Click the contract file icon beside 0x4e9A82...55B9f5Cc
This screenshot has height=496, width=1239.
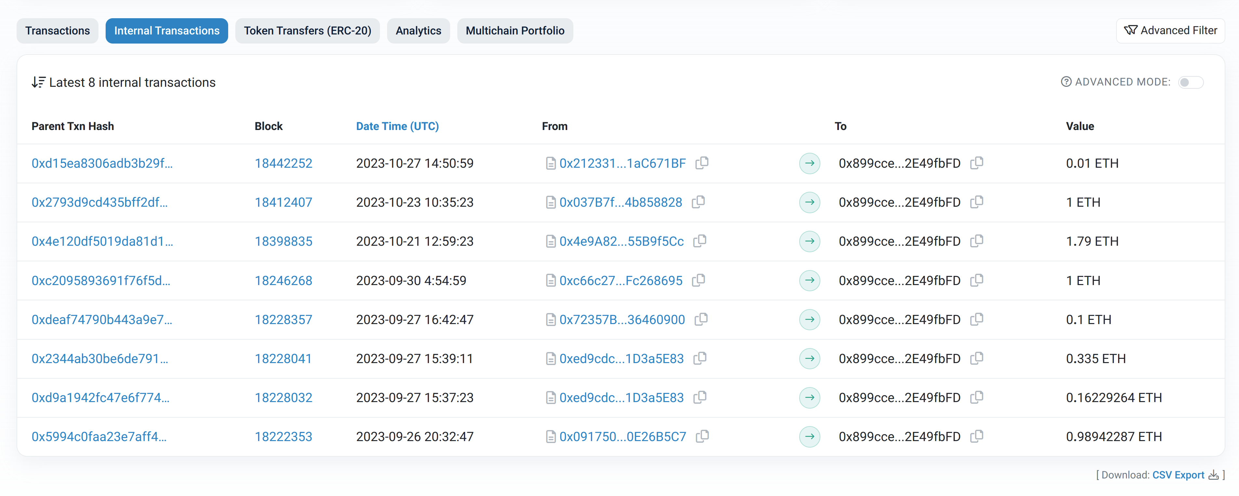[x=551, y=241]
